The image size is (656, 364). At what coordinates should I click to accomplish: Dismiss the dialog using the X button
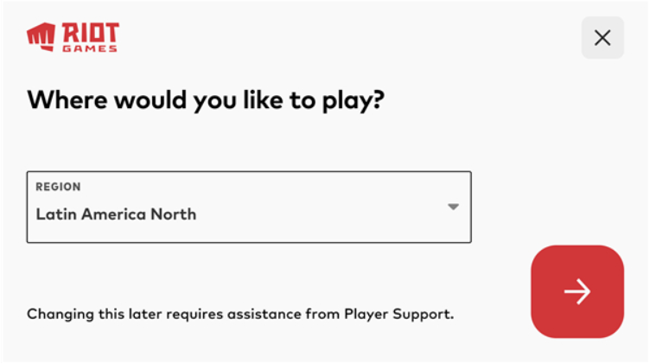[602, 38]
